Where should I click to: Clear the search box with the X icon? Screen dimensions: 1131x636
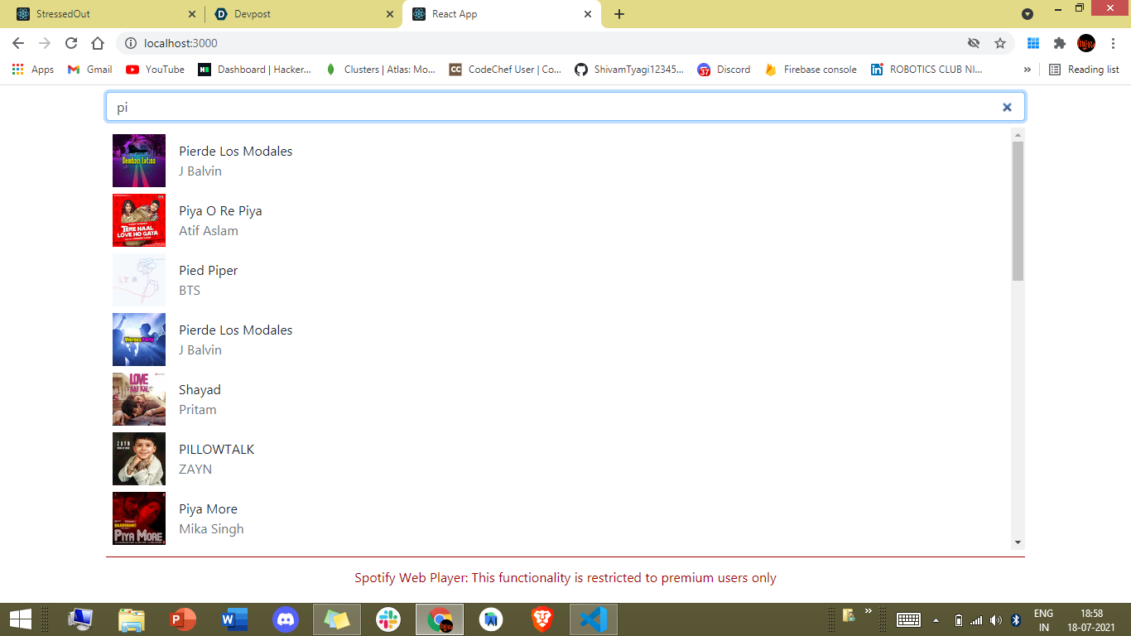(x=1007, y=107)
